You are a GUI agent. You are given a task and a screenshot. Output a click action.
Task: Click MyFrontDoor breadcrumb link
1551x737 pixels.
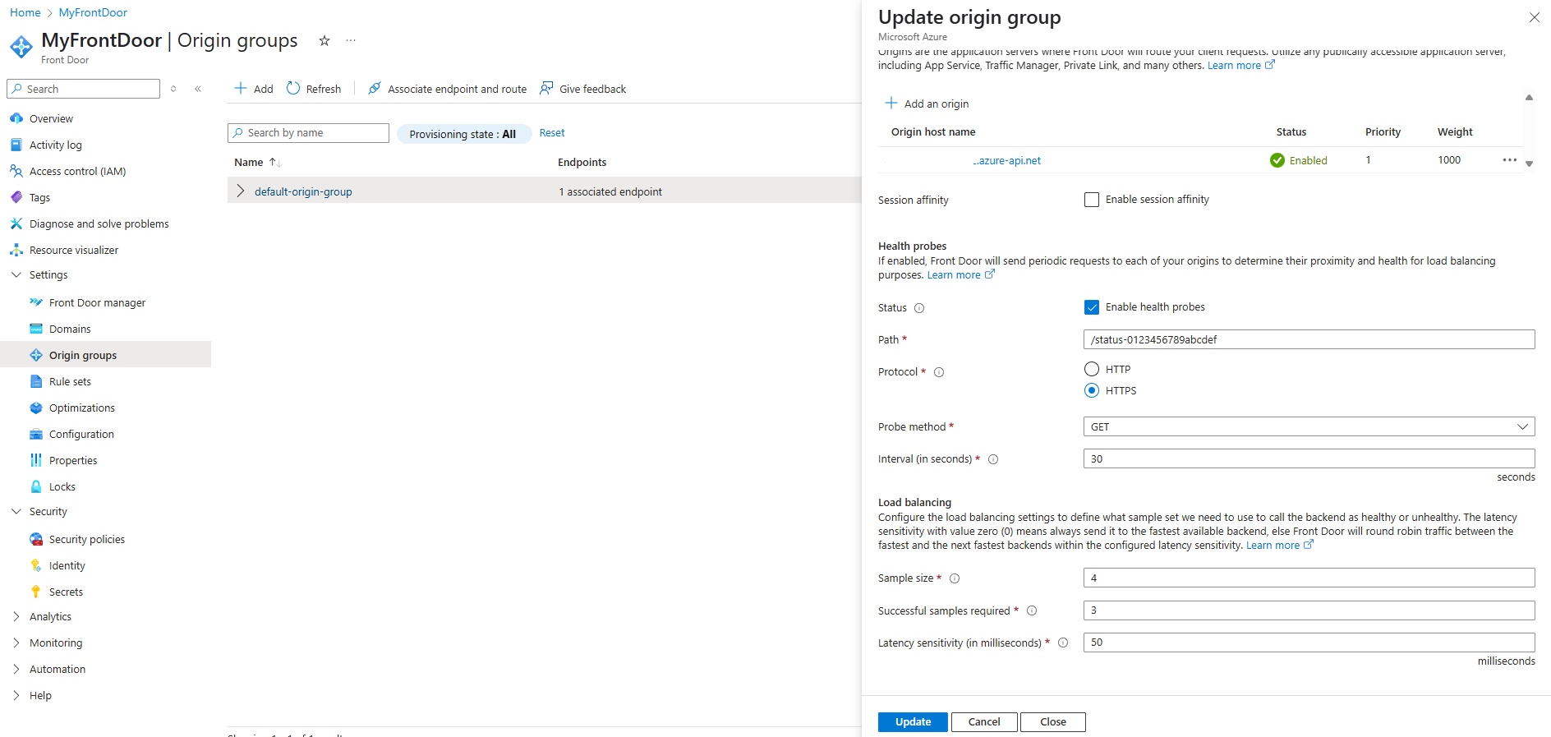pos(93,12)
